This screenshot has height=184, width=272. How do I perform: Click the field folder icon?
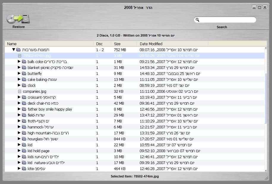click(x=24, y=115)
